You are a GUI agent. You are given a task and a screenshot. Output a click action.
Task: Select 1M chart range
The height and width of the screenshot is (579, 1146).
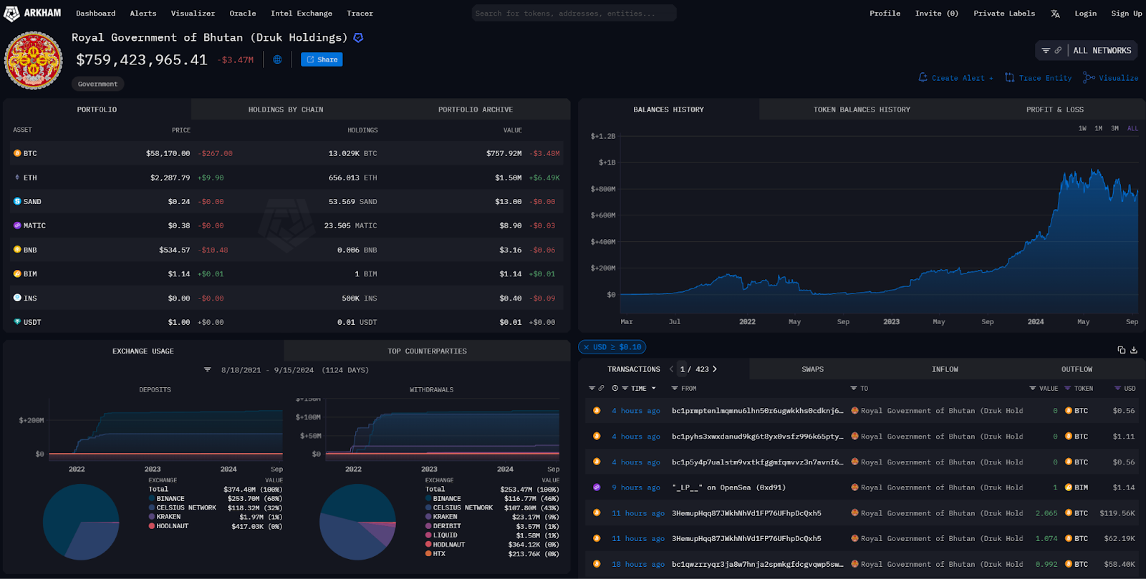click(x=1099, y=129)
